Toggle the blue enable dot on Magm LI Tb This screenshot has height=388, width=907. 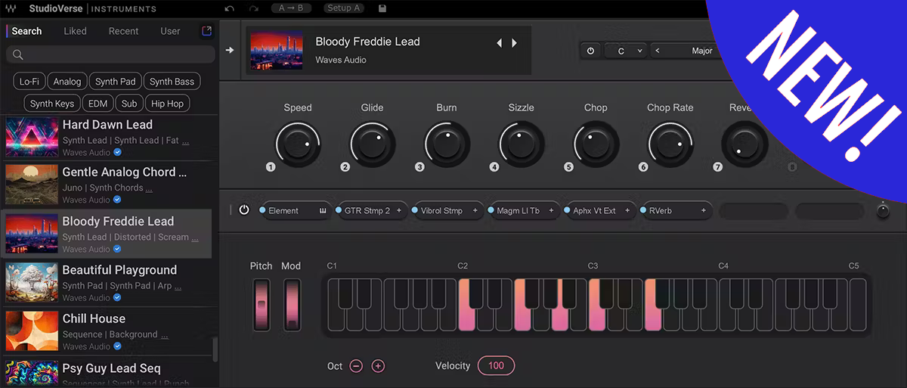coord(491,210)
